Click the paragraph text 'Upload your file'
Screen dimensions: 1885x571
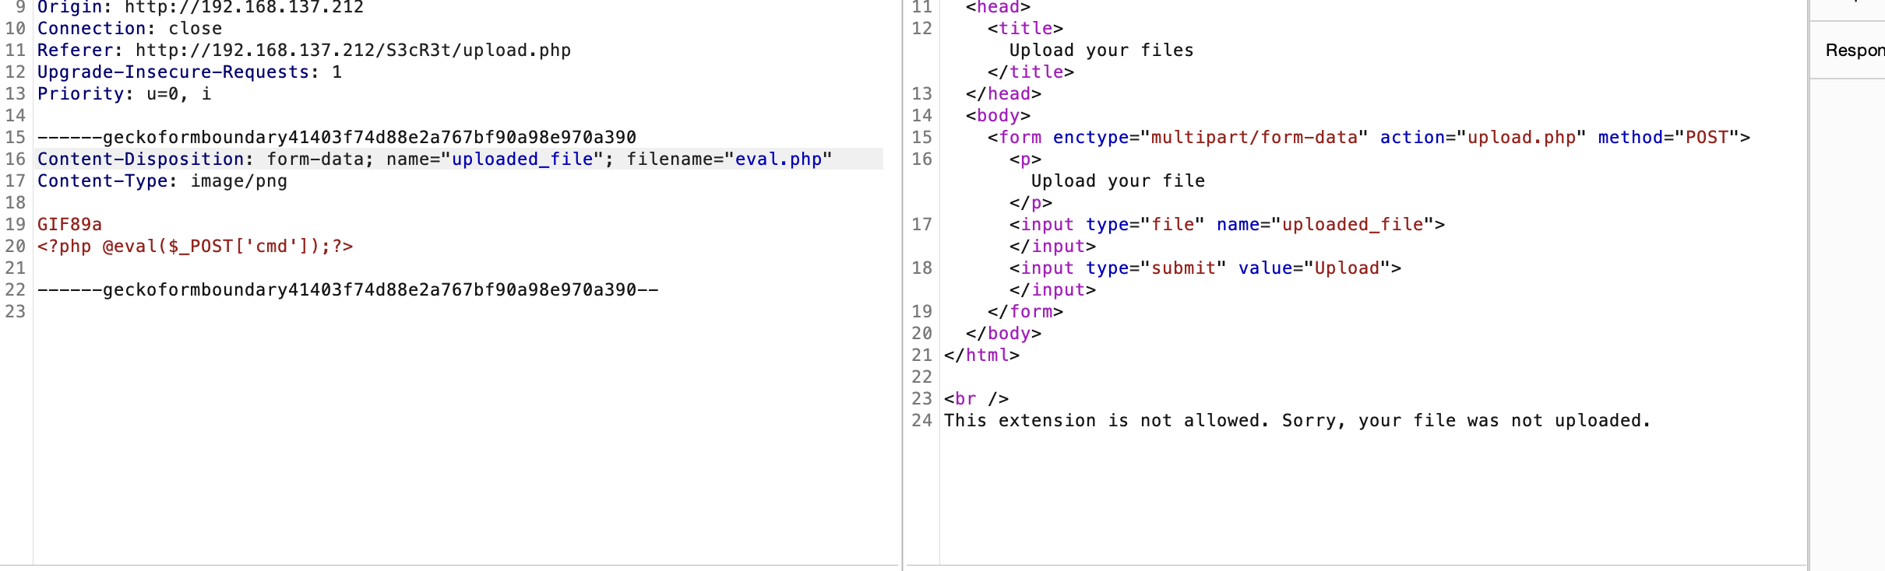1118,181
